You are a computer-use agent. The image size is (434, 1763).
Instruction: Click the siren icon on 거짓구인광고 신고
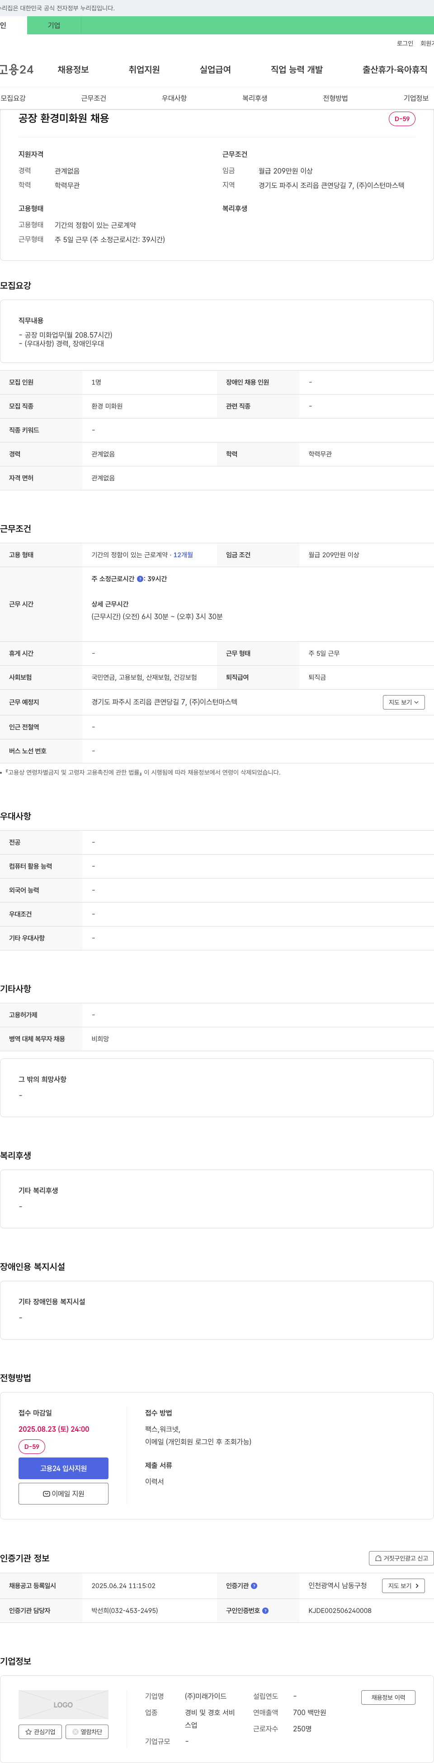(378, 1558)
